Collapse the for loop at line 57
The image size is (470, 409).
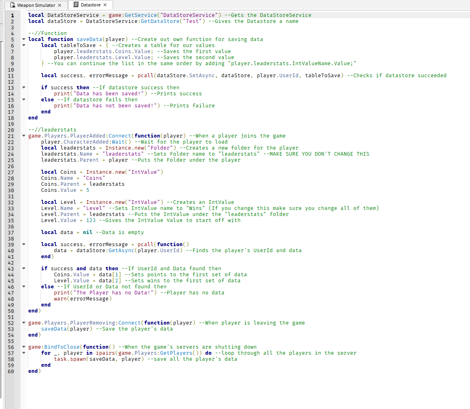pyautogui.click(x=24, y=353)
